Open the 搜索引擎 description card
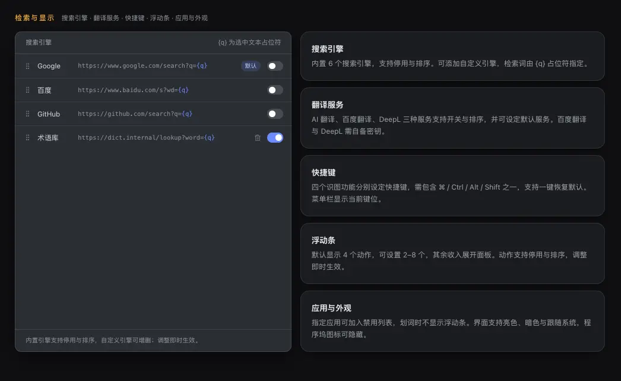The width and height of the screenshot is (621, 381). [x=452, y=56]
